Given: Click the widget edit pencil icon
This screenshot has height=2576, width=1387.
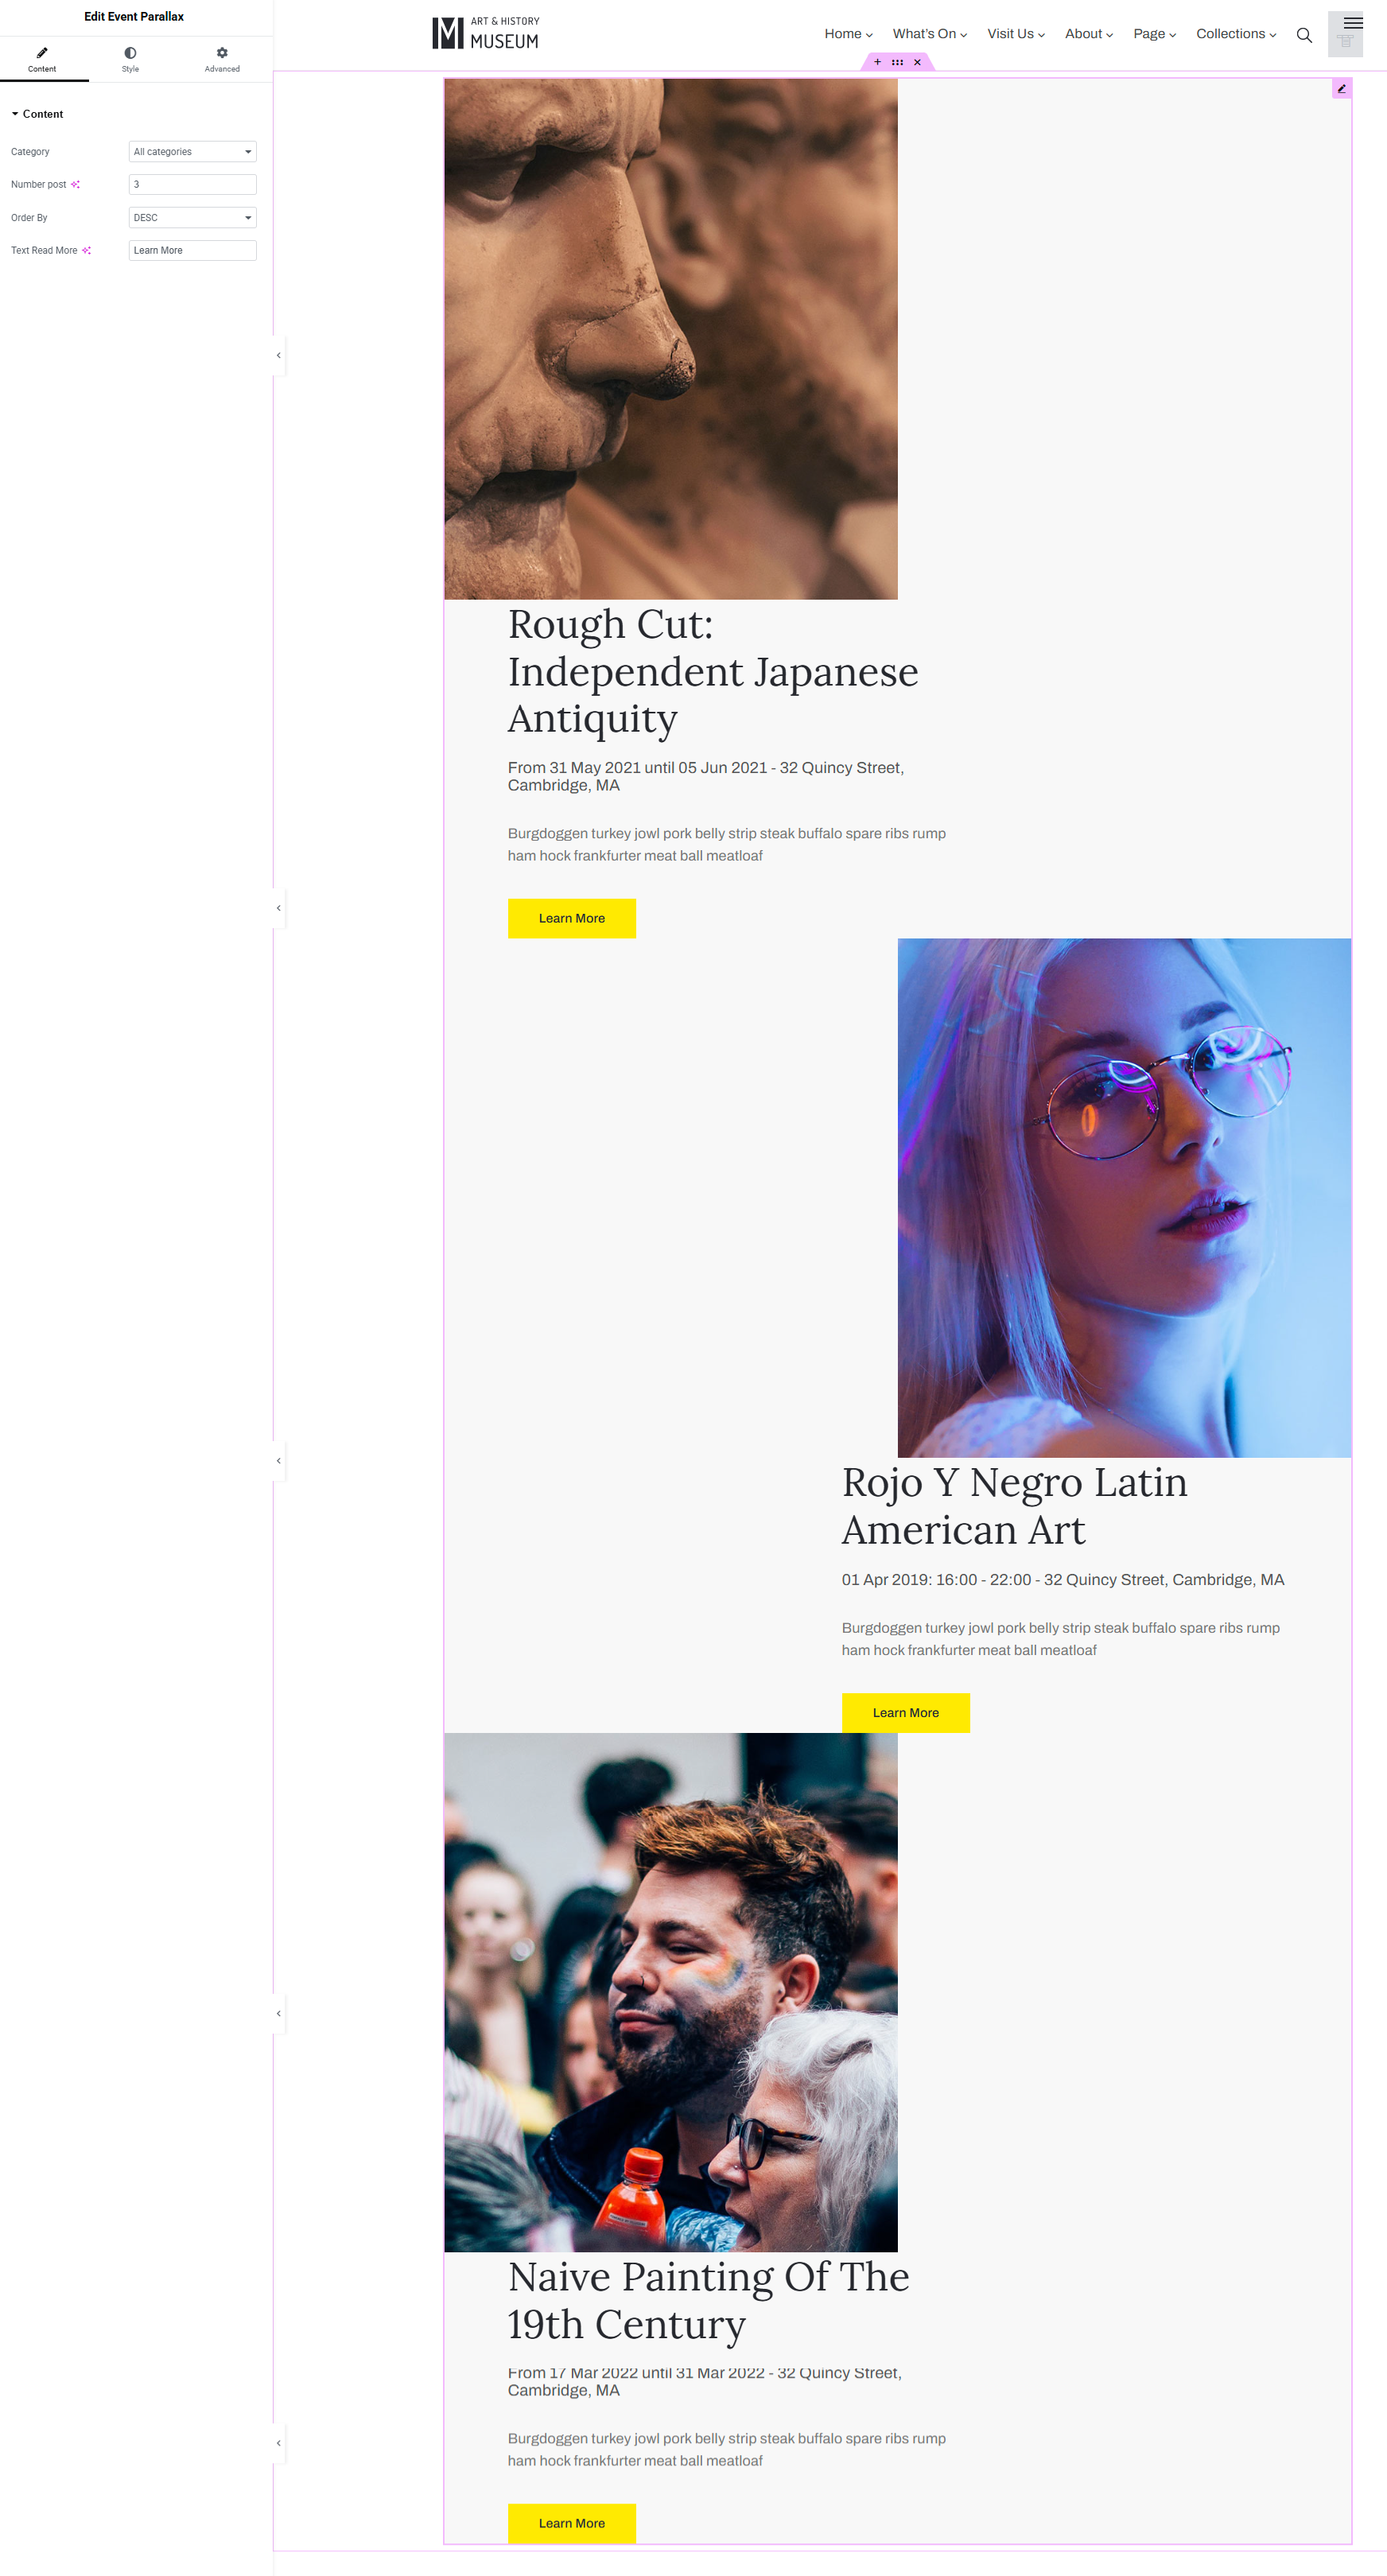Looking at the screenshot, I should (1341, 89).
